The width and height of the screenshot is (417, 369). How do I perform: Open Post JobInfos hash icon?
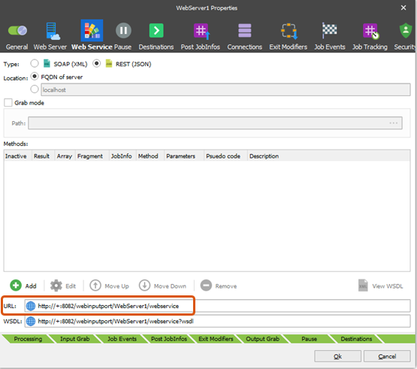tap(201, 31)
